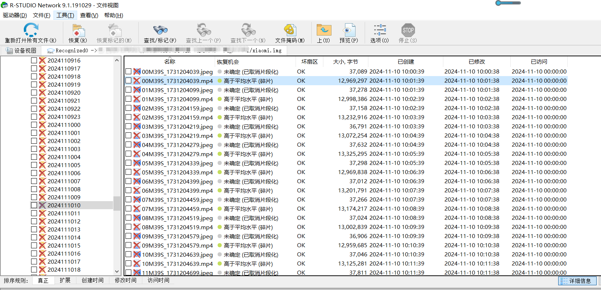Open the Tools (工具) menu
601x290 pixels.
[65, 15]
